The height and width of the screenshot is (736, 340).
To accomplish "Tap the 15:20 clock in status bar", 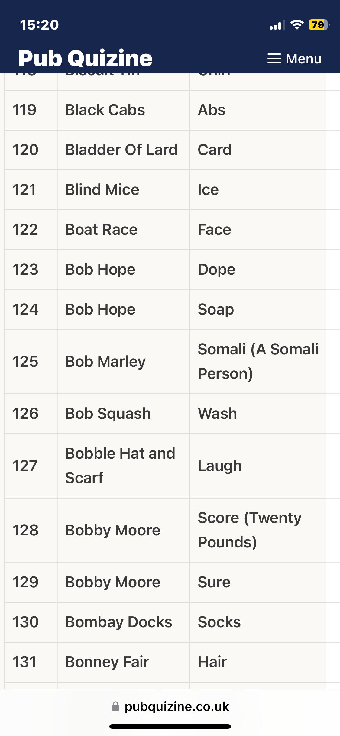I will [39, 25].
